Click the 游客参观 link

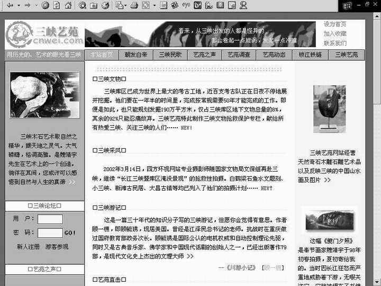tap(57, 247)
